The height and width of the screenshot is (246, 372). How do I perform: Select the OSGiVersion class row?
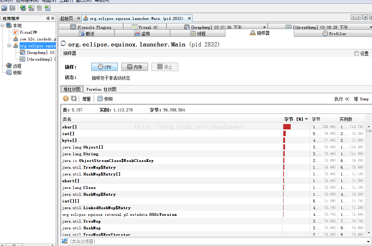click(x=213, y=214)
